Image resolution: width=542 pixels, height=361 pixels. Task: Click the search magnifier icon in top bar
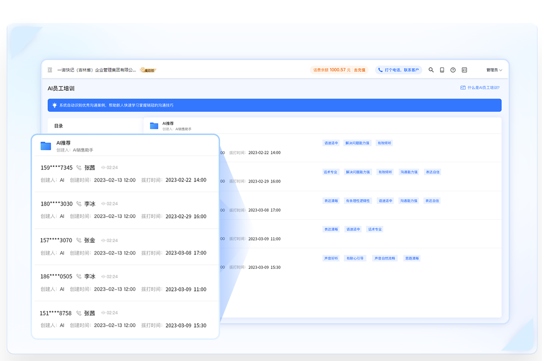click(x=431, y=70)
